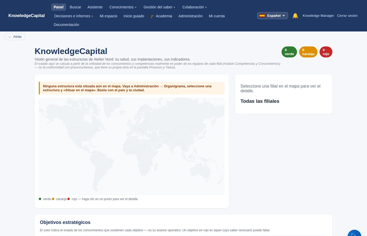Expand the Colaboración menu
This screenshot has width=367, height=236.
pos(194,7)
